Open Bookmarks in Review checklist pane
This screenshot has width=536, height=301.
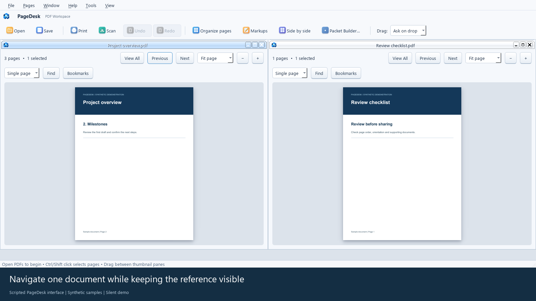346,73
